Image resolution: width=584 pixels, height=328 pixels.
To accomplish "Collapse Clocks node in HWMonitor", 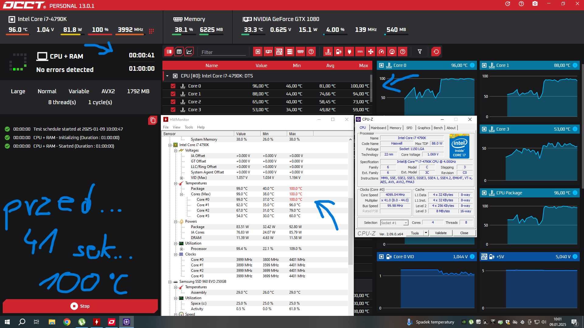I will pos(176,255).
